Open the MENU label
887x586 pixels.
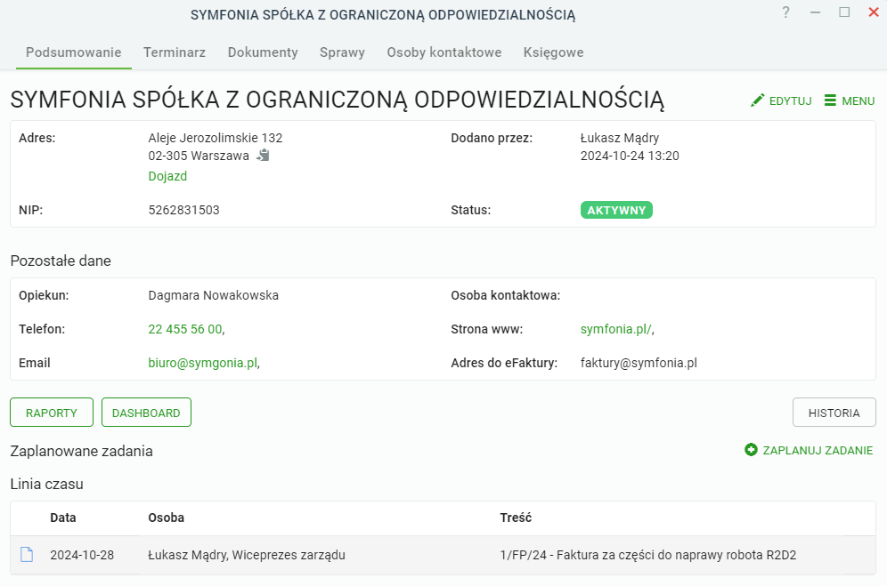point(859,101)
